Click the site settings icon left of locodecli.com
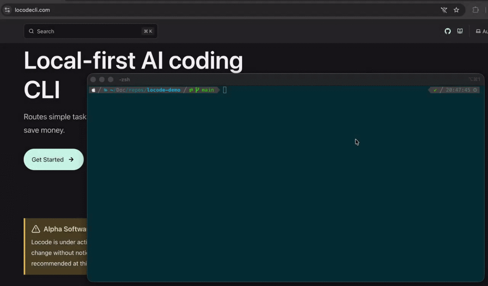 coord(7,10)
